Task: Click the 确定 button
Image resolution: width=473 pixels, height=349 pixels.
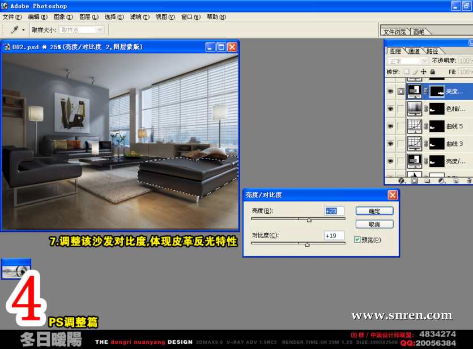Action: coord(374,211)
